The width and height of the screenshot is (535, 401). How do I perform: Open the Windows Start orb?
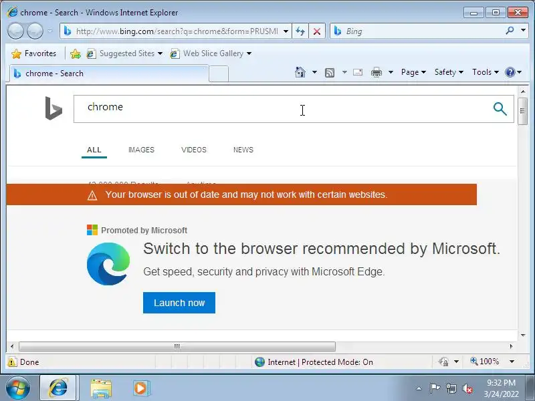pyautogui.click(x=17, y=388)
